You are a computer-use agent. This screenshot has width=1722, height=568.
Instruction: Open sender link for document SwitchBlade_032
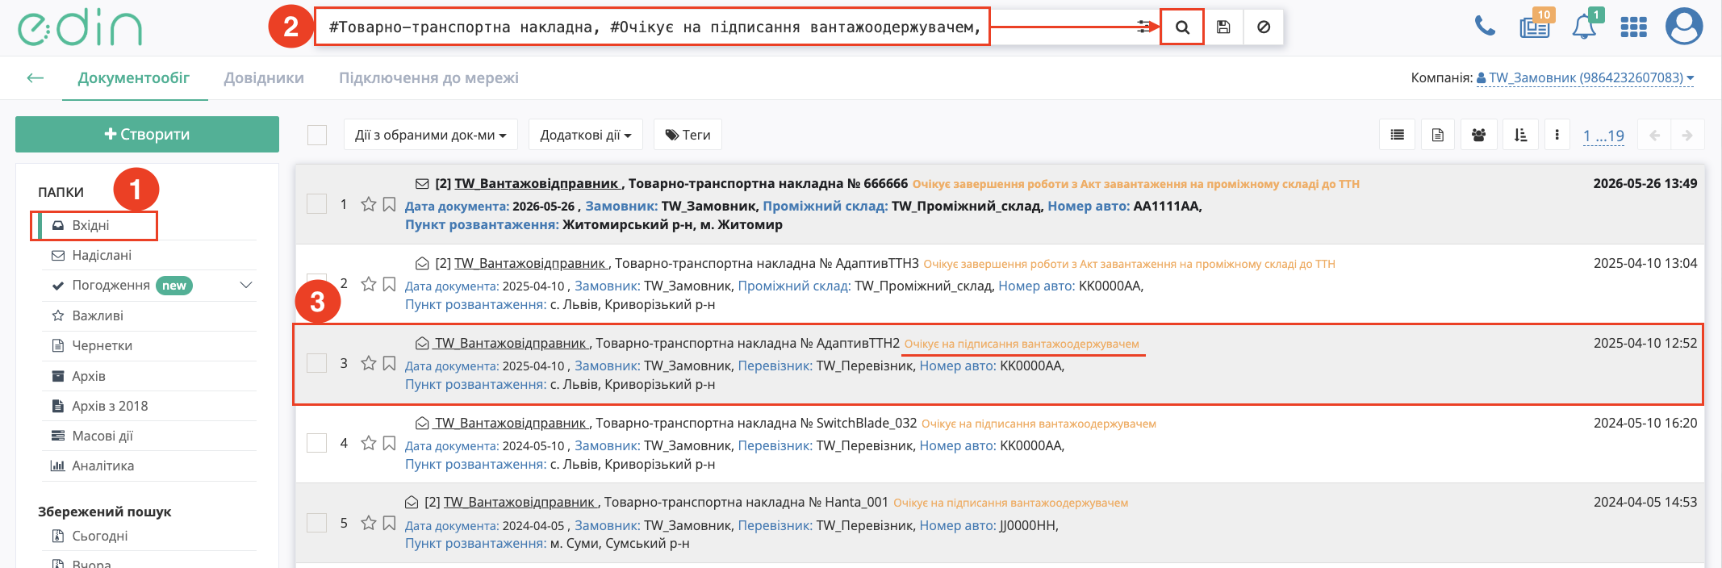click(512, 423)
